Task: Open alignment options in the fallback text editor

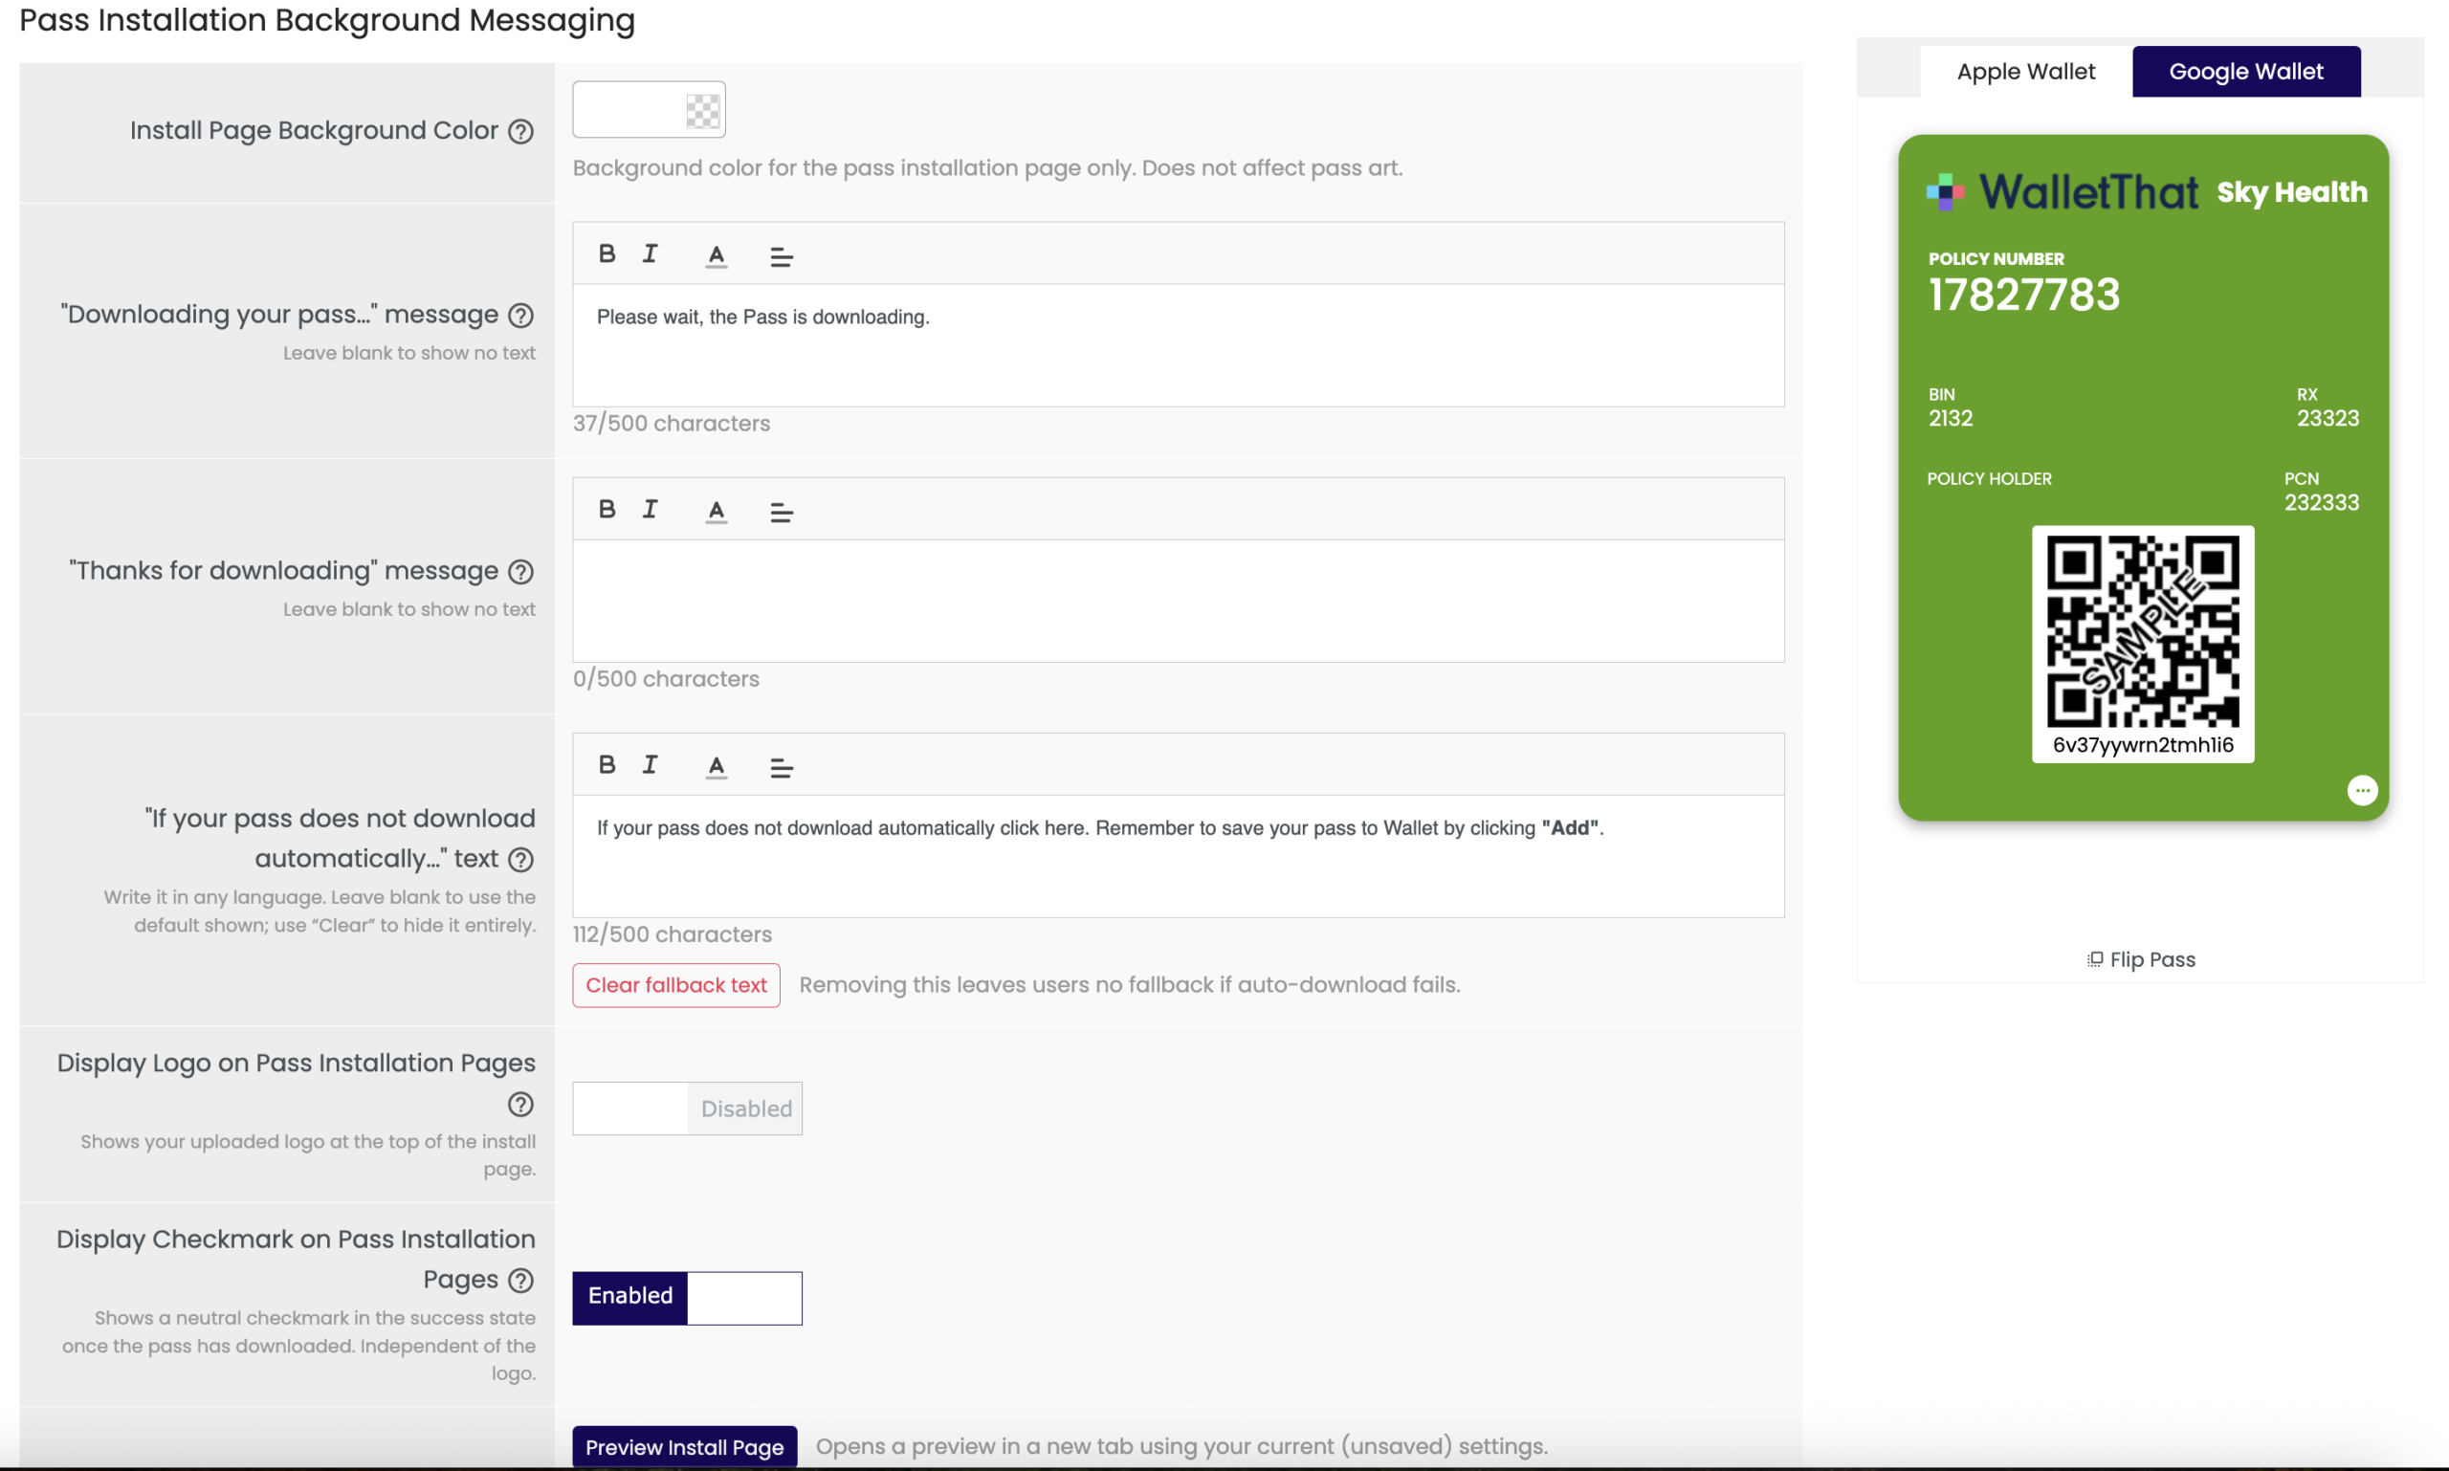Action: pyautogui.click(x=781, y=767)
